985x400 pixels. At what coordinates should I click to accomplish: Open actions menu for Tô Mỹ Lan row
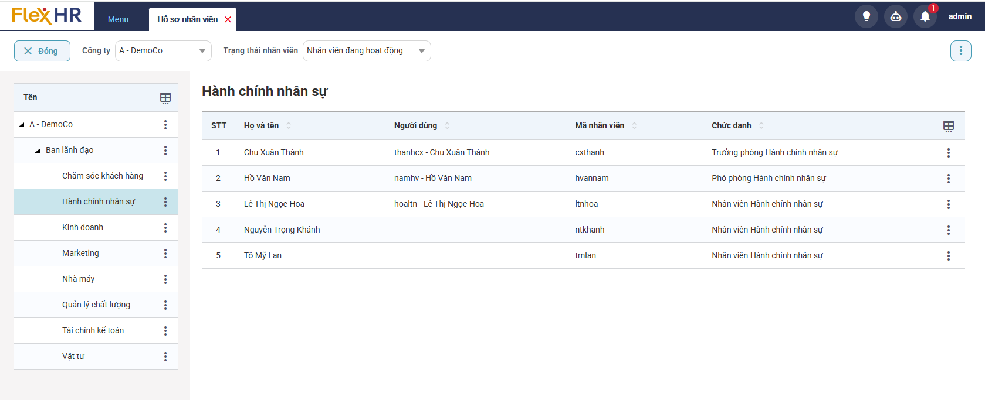[948, 256]
